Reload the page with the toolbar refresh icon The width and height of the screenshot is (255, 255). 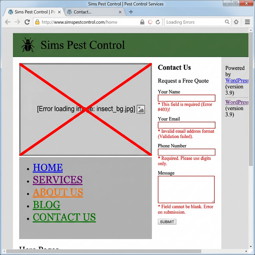coord(27,22)
